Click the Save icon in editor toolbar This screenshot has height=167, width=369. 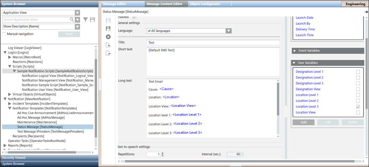click(x=108, y=21)
